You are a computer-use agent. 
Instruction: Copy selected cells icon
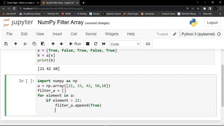[x=34, y=44]
